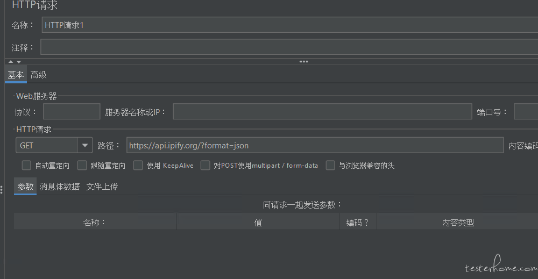This screenshot has height=279, width=538.
Task: Toggle the 跟随重定向 checkbox
Action: click(82, 166)
